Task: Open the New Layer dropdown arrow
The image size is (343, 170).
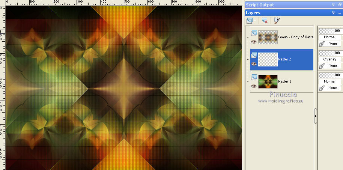Action: click(255, 21)
